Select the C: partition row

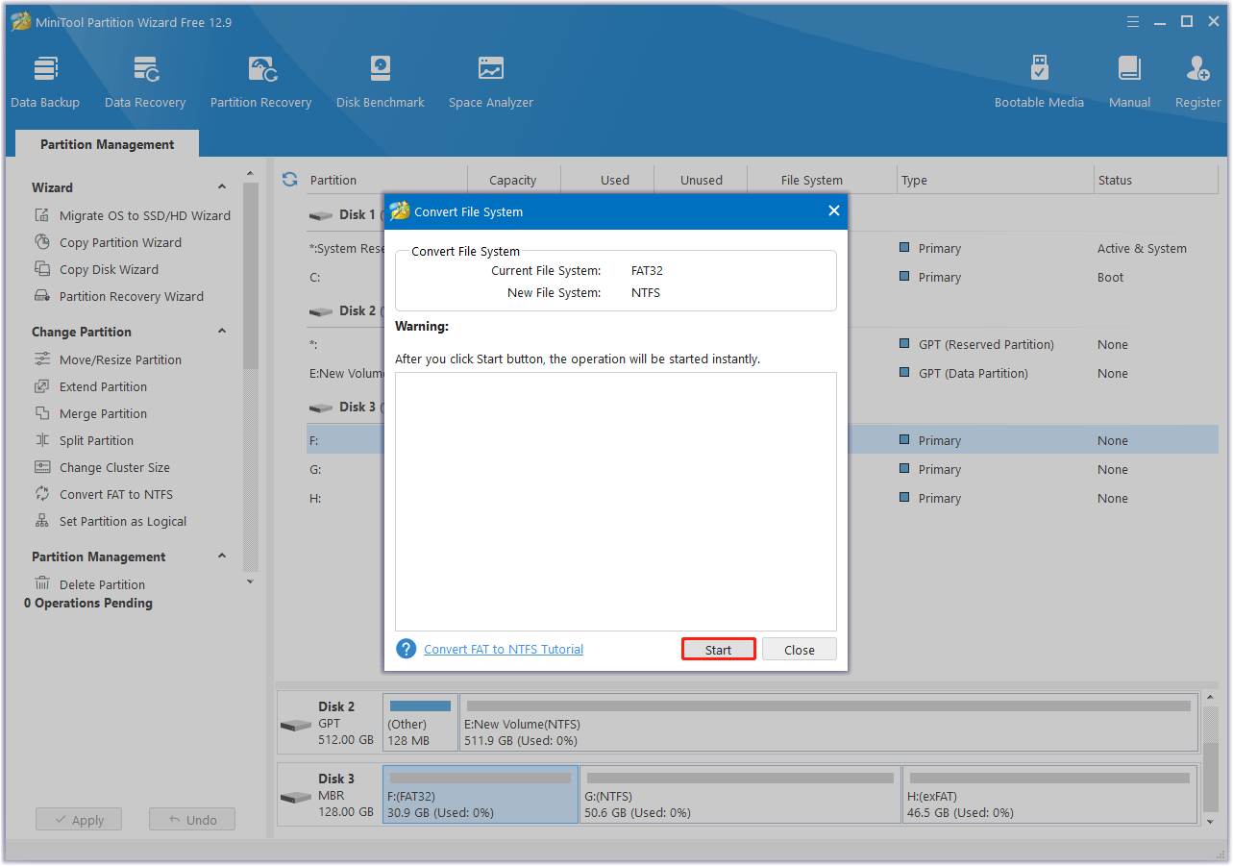click(x=762, y=277)
